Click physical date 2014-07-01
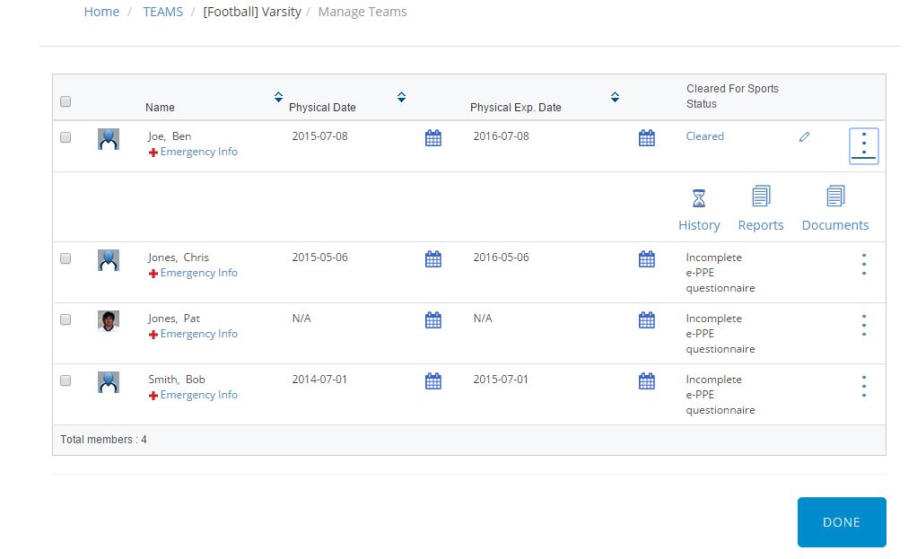This screenshot has height=559, width=917. (x=319, y=380)
